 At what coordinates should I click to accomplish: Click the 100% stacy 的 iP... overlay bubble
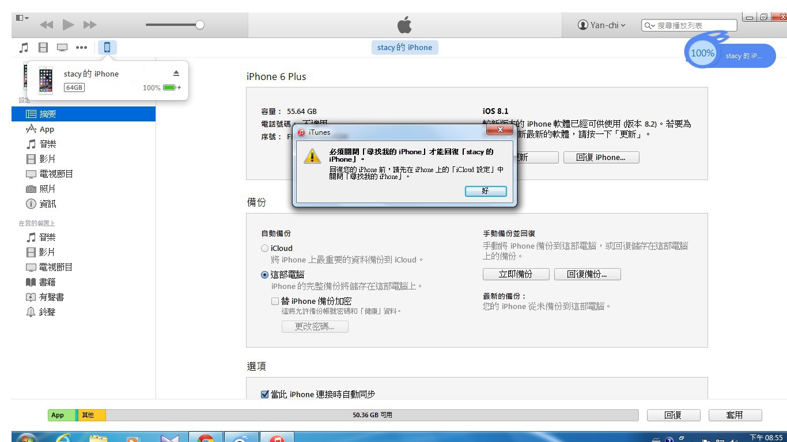point(730,54)
